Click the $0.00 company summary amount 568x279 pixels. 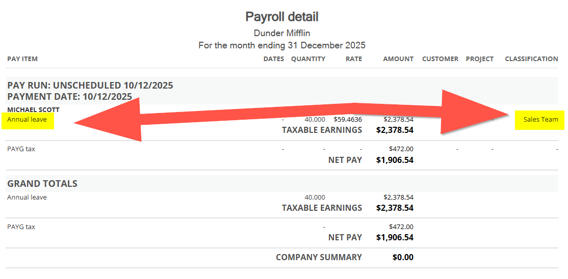coord(403,257)
